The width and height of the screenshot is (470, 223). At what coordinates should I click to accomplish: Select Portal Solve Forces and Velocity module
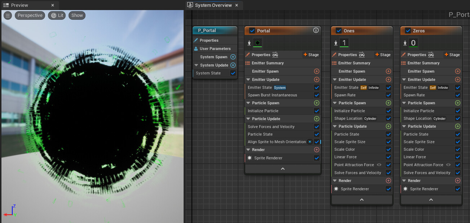[283, 127]
